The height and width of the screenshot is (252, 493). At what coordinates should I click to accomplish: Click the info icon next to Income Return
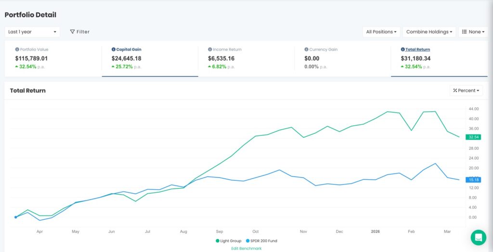click(x=210, y=50)
